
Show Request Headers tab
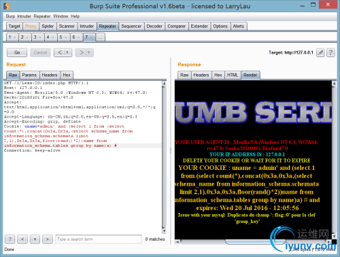click(x=50, y=75)
